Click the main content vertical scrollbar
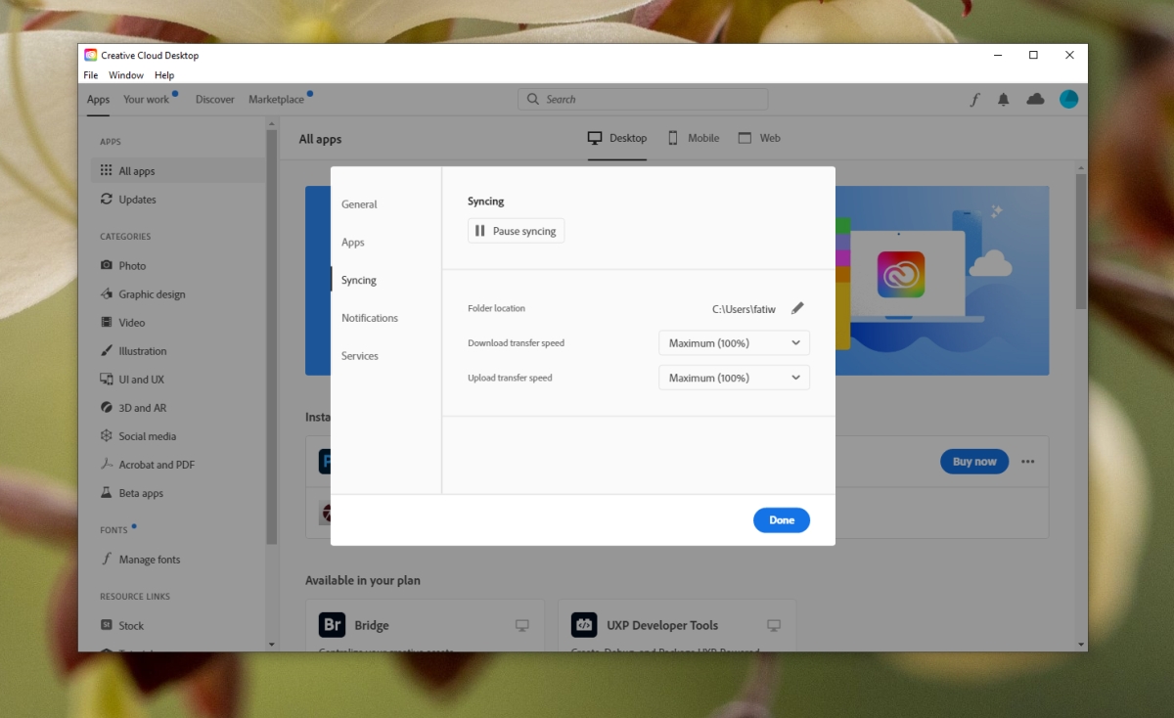 (x=1081, y=240)
